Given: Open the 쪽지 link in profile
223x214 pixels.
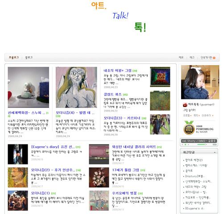Looking at the screenshot, I should click(195, 115).
